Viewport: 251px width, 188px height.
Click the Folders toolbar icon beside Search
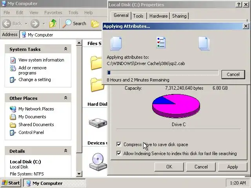click(95, 23)
